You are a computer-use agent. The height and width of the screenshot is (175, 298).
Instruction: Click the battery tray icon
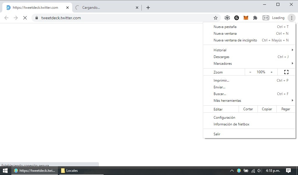pyautogui.click(x=246, y=171)
